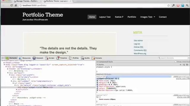Viewport: 190px width, 106px height.
Task: Open the #BADA55 color swatch
Action: pos(107,88)
